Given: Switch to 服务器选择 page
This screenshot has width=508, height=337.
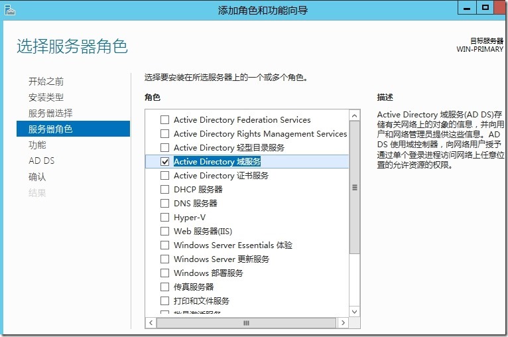Looking at the screenshot, I should [x=50, y=113].
